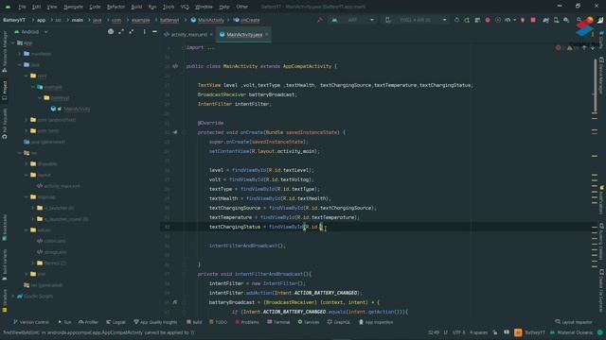Screen dimensions: 606x340
Task: Click the Apply Changes refresh icon
Action: pos(456,20)
